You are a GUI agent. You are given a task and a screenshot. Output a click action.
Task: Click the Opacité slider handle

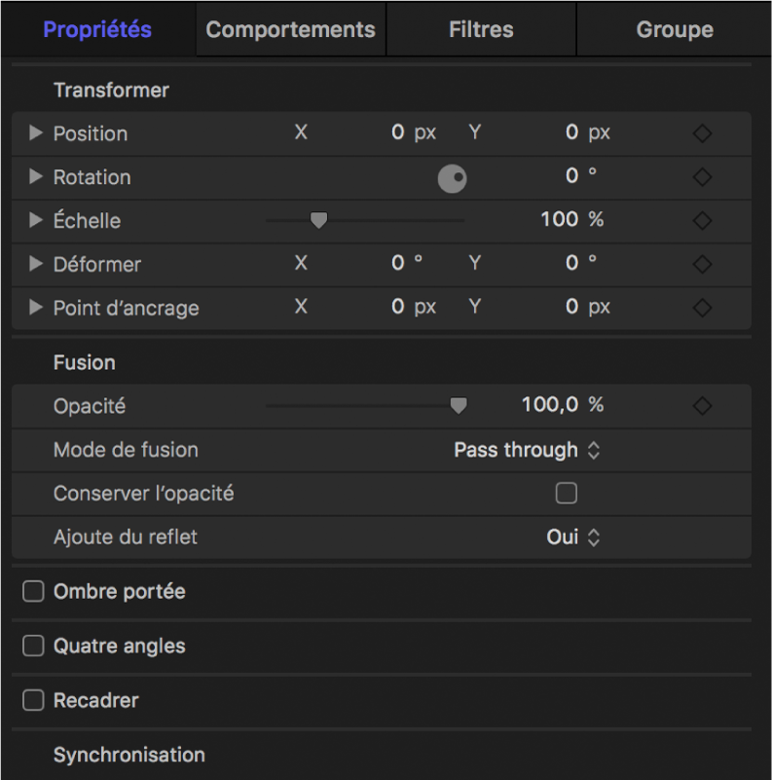click(458, 405)
